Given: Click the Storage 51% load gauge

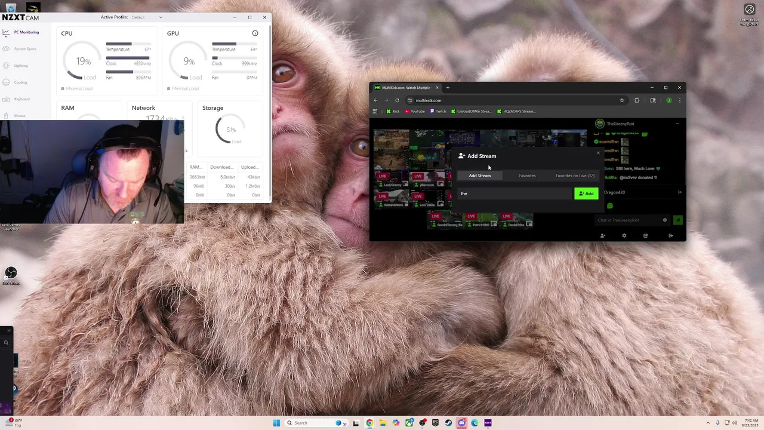Looking at the screenshot, I should pyautogui.click(x=231, y=130).
